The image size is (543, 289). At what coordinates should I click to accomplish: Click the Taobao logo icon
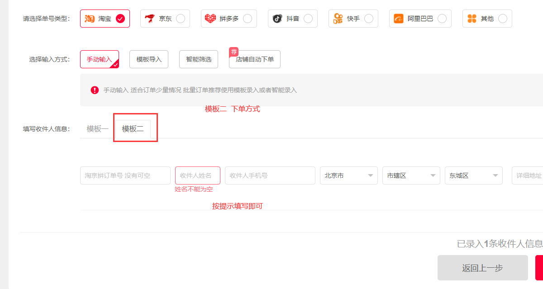pos(90,19)
